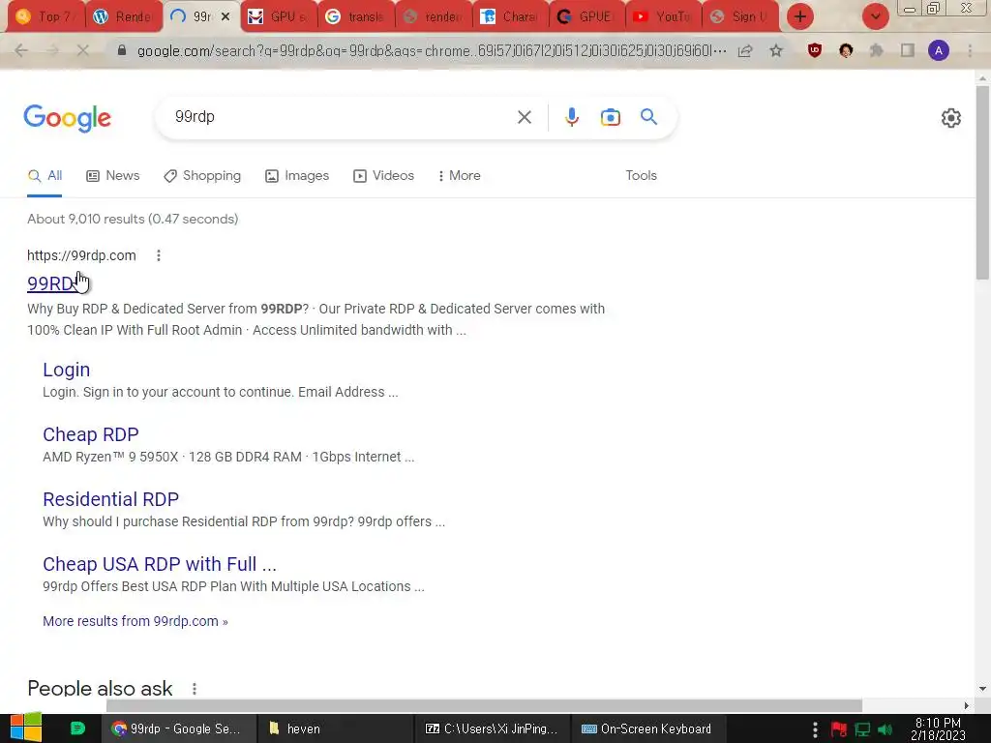Viewport: 991px width, 743px height.
Task: Switch to the Render WordPress tab
Action: (124, 16)
